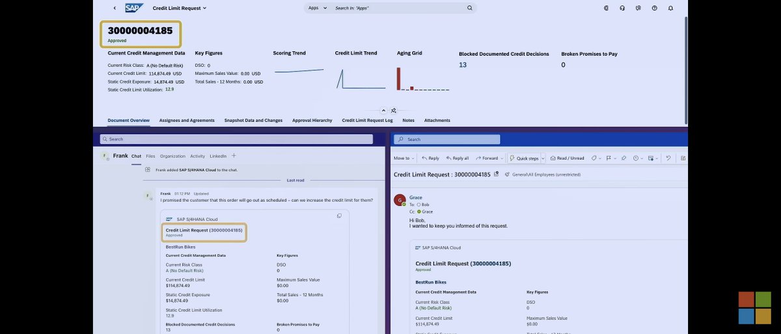Click the SAP page vertical scrollbar

(x=685, y=70)
